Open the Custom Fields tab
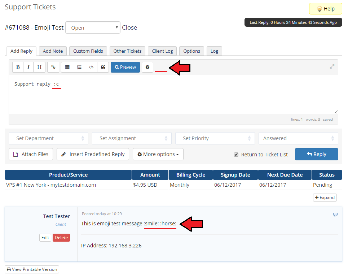348x277 pixels. point(88,51)
